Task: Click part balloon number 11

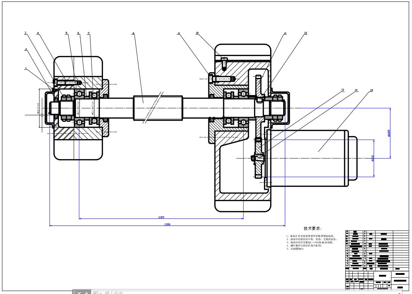Action: [x=285, y=33]
